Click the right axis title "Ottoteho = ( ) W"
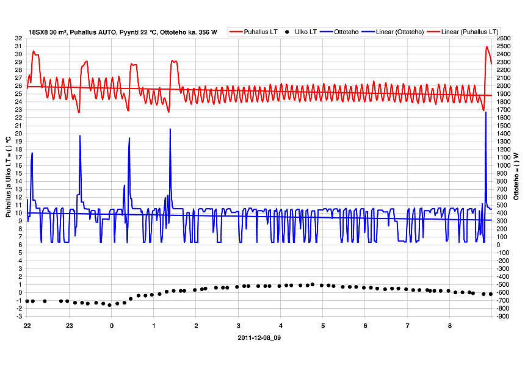 (516, 177)
